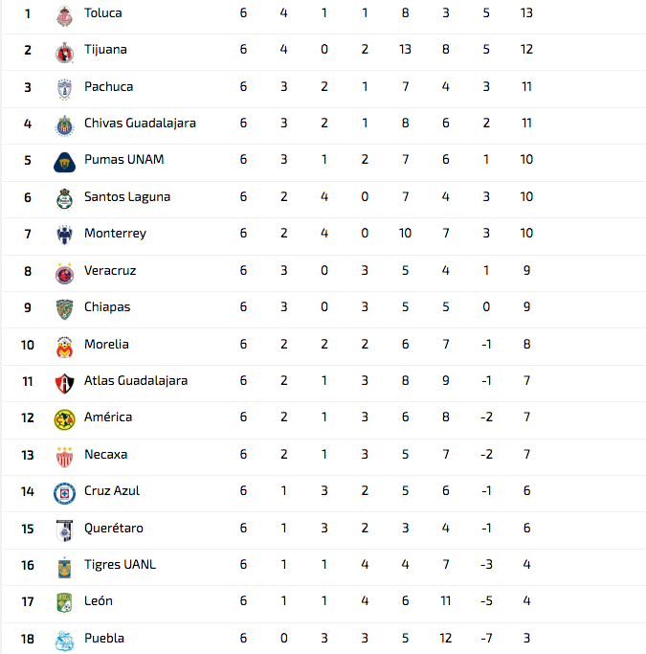Click the Cruz Azul badge
This screenshot has height=654, width=646.
coord(65,493)
